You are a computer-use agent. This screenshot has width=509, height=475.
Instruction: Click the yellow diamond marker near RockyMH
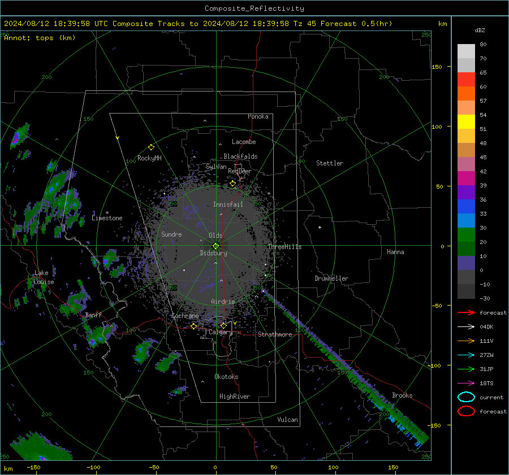click(151, 147)
